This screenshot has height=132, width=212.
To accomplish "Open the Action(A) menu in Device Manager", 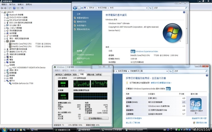I will pos(12,4).
